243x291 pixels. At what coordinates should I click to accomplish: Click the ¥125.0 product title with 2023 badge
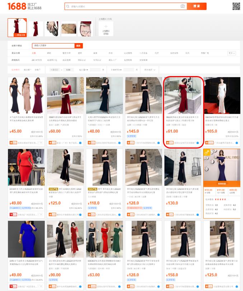click(x=65, y=191)
